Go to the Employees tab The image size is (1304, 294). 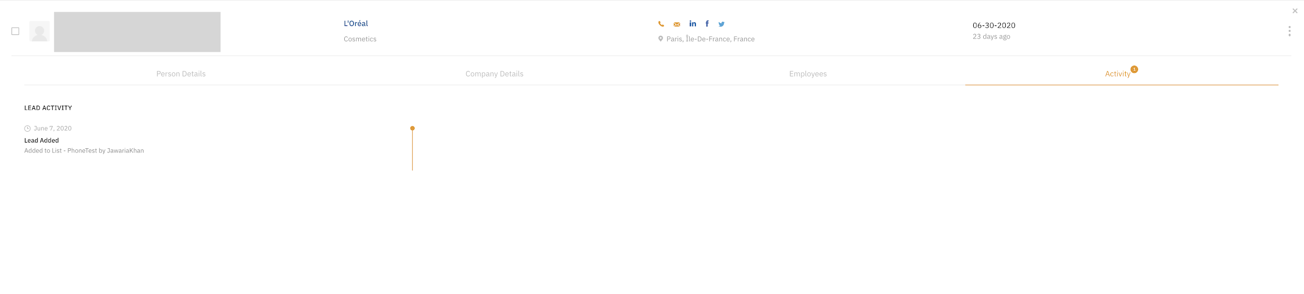click(x=807, y=74)
